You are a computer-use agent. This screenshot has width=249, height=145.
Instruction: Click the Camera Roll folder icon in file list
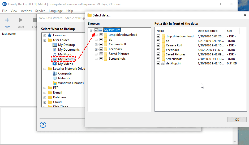163,45
